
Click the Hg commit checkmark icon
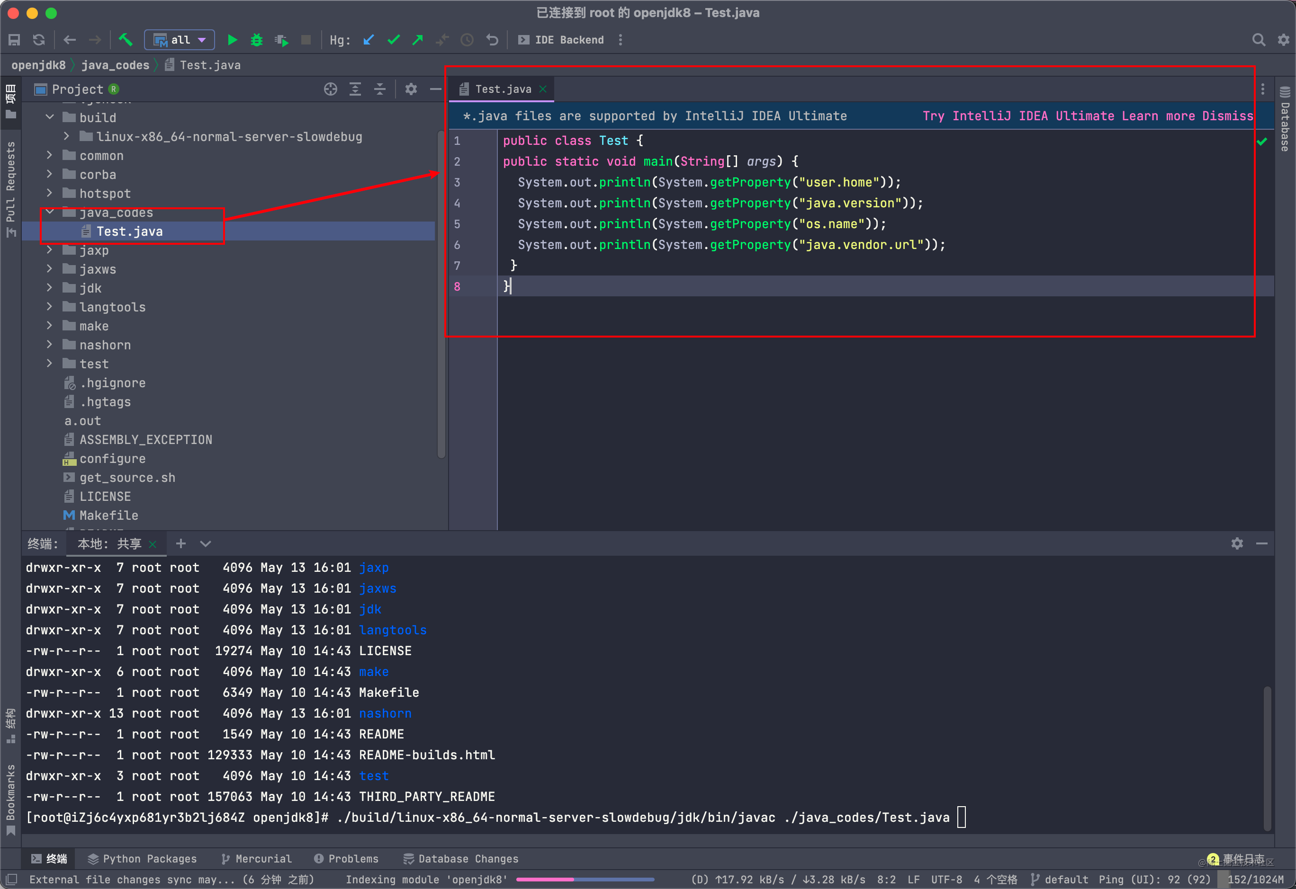point(394,40)
